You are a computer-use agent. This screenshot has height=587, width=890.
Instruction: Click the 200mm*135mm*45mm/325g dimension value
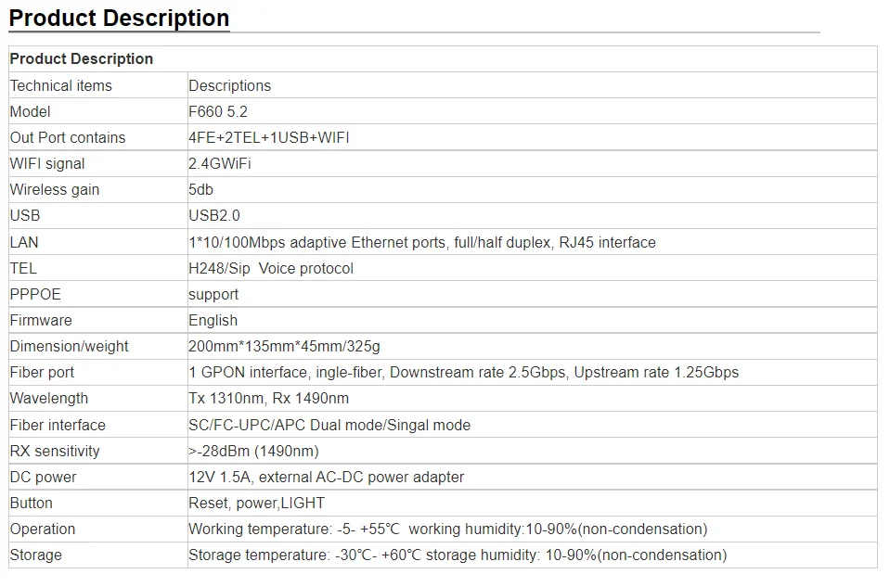tap(285, 346)
